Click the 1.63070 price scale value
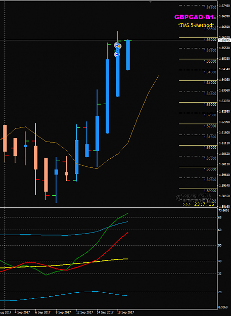Viewport: 231px width, 316px height. coord(225,101)
